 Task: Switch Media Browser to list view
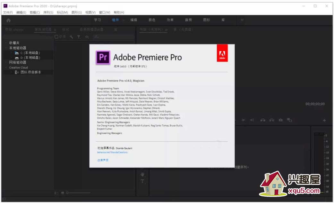pos(56,193)
